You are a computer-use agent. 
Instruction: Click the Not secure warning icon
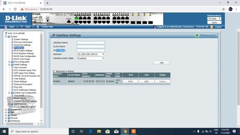point(22,9)
